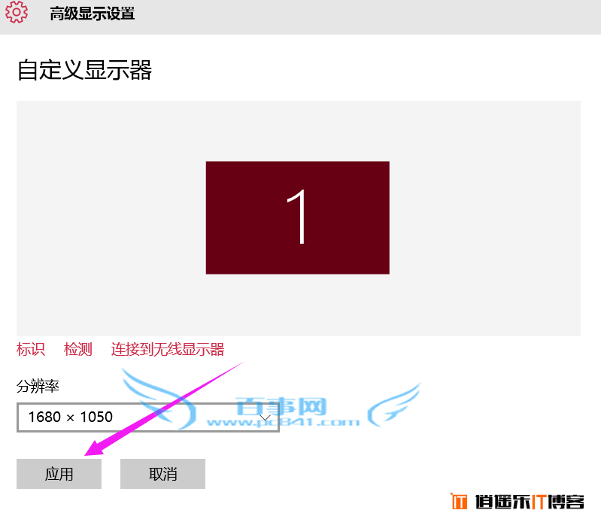
Task: Click the right blue wing logo
Action: [394, 405]
